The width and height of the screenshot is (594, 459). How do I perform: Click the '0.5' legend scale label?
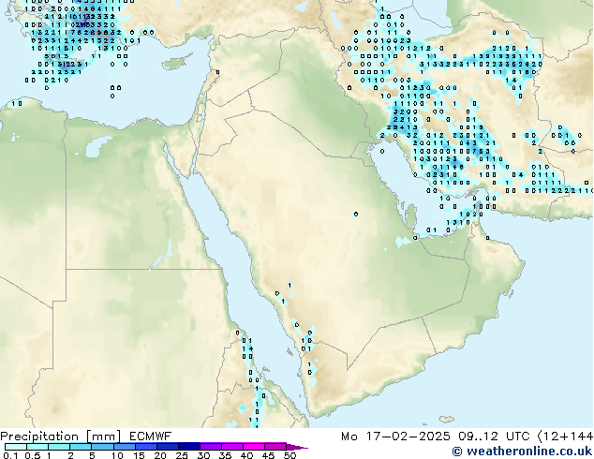(33, 455)
